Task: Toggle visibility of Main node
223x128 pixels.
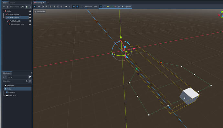Action: 30,11
